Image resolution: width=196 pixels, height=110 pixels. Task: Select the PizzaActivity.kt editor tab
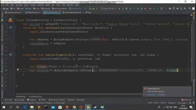point(52,13)
